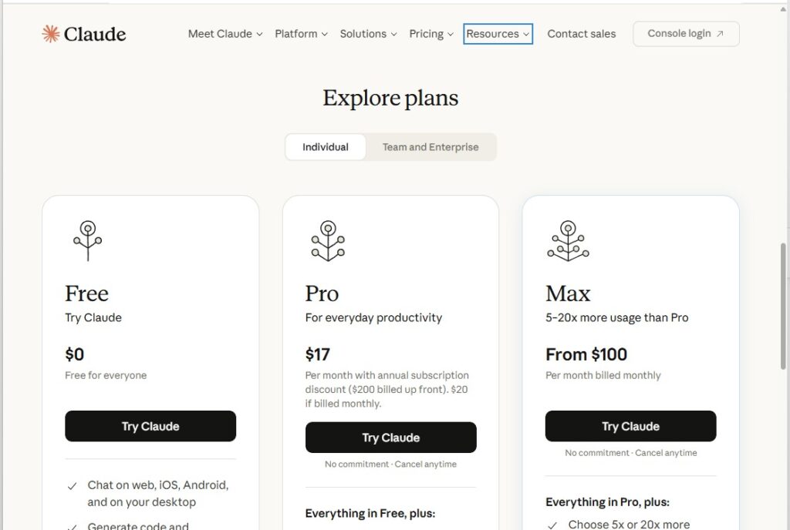The image size is (790, 530).
Task: Open the Pricing menu
Action: [x=431, y=34]
